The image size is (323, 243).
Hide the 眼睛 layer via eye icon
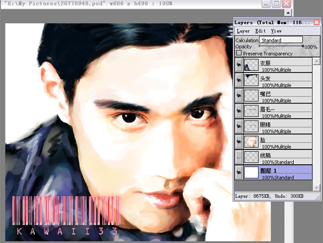click(x=239, y=126)
